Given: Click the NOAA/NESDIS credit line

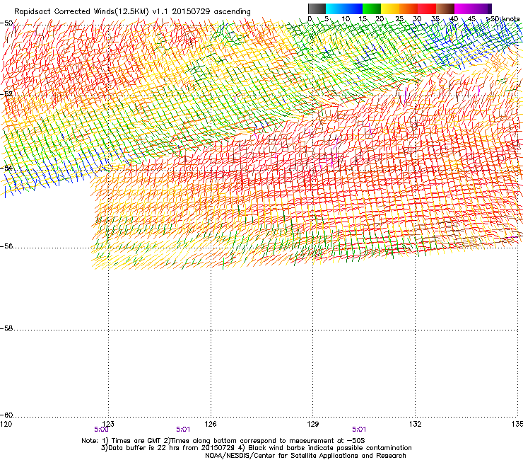Looking at the screenshot, I should [305, 456].
